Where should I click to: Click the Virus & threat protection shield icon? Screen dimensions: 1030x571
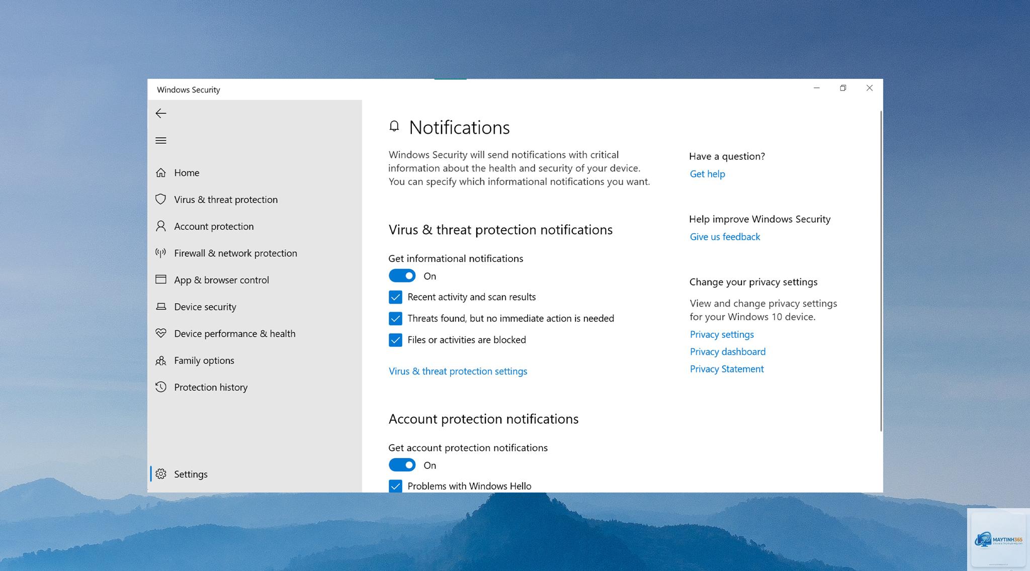pyautogui.click(x=161, y=200)
